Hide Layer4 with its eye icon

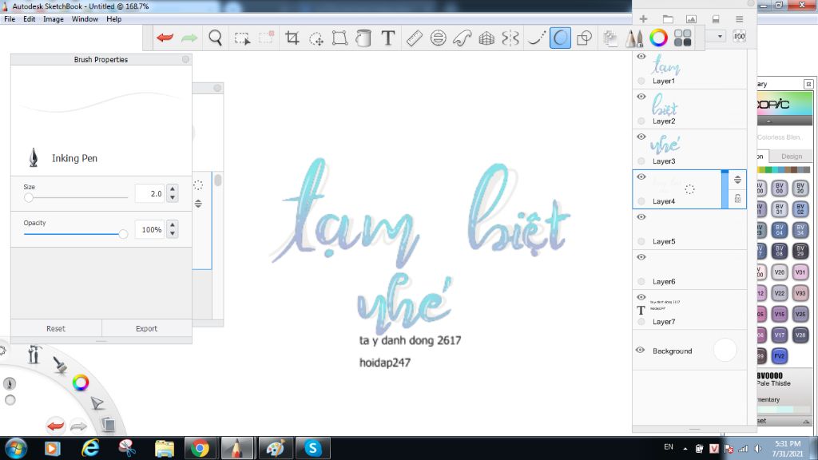point(641,176)
